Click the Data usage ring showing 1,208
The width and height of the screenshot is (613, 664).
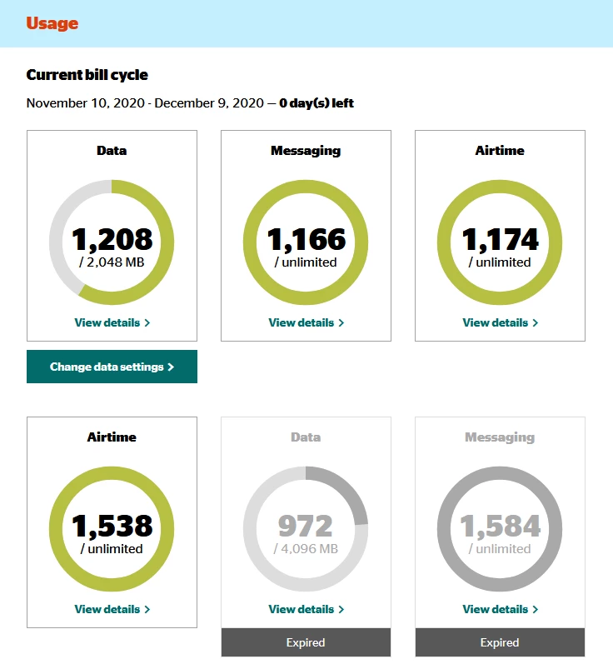pos(112,242)
